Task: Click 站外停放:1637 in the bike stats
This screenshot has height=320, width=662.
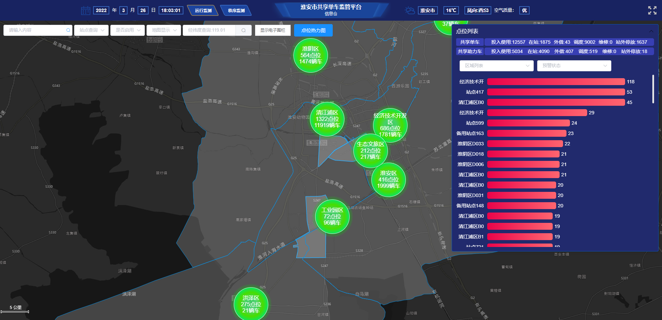Action: click(x=631, y=42)
